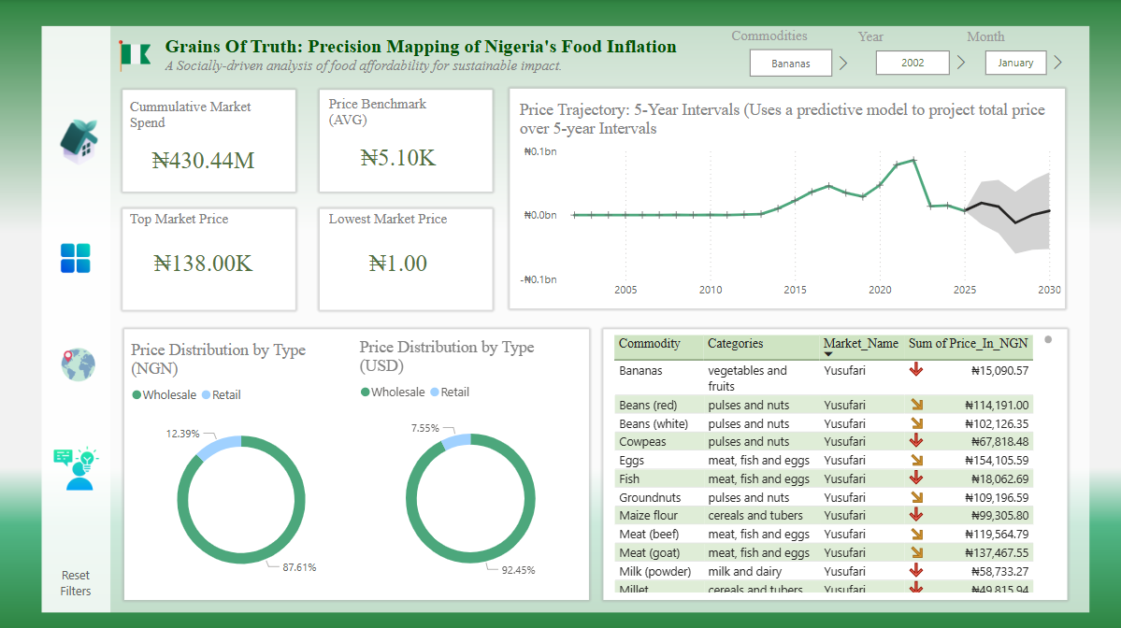Image resolution: width=1121 pixels, height=628 pixels.
Task: Sort table by Sum of Price_In_NGN header
Action: point(968,344)
